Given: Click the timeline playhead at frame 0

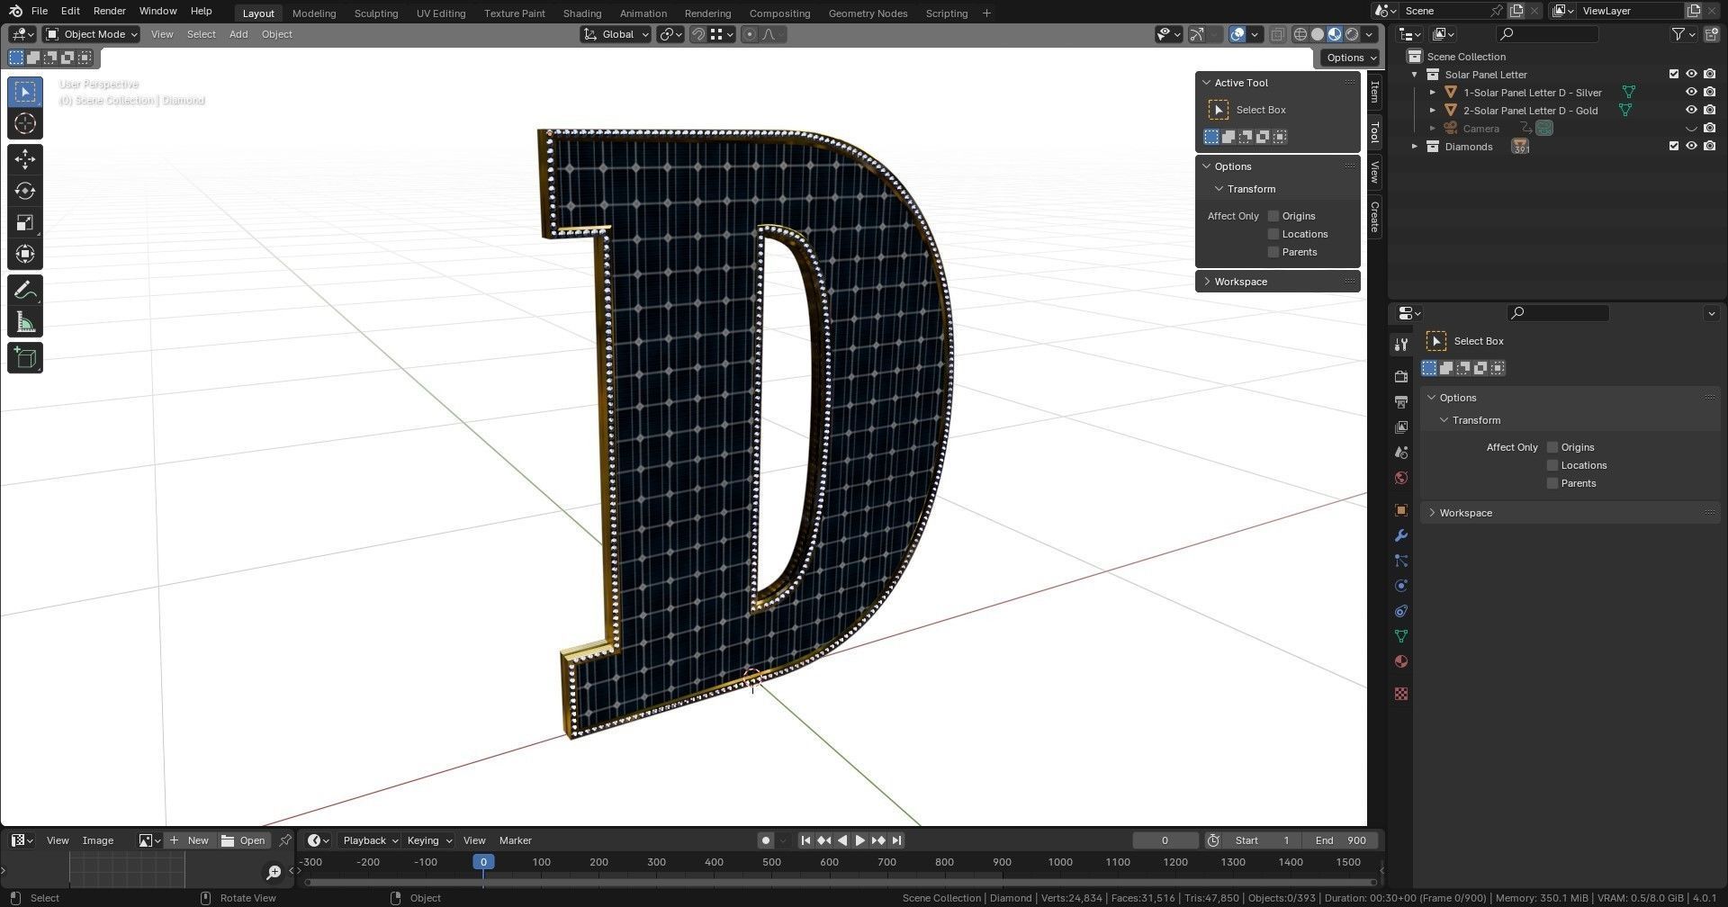Looking at the screenshot, I should 483,862.
